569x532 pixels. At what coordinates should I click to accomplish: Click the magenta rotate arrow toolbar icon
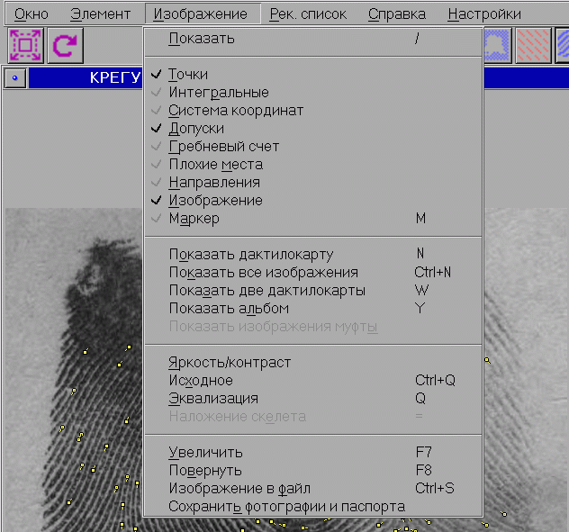[66, 45]
